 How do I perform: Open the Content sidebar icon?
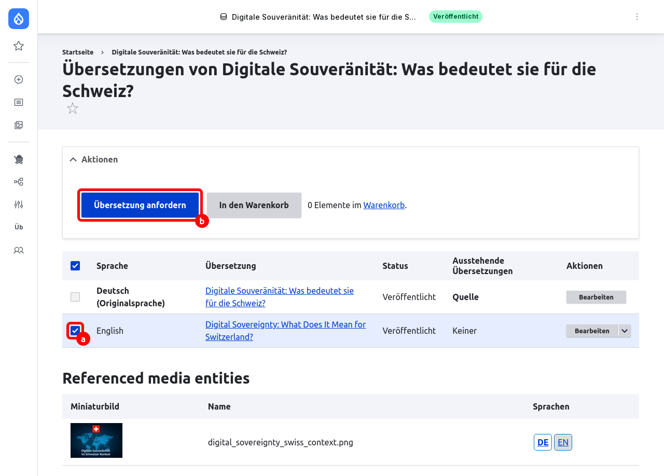pos(19,102)
